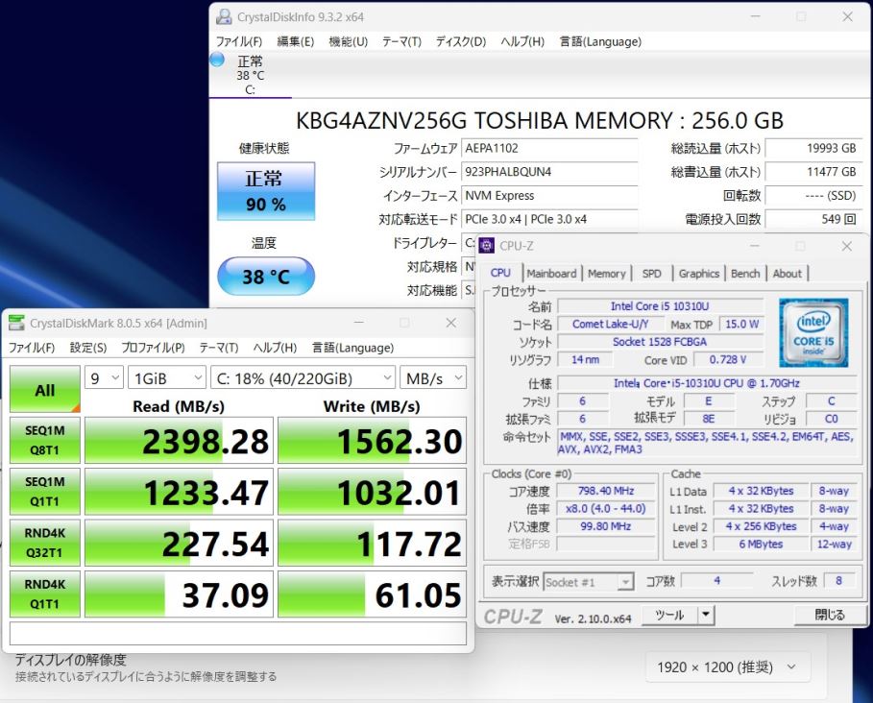This screenshot has height=703, width=873.
Task: Click the code name field Comet Lake-U/Y
Action: pyautogui.click(x=611, y=324)
